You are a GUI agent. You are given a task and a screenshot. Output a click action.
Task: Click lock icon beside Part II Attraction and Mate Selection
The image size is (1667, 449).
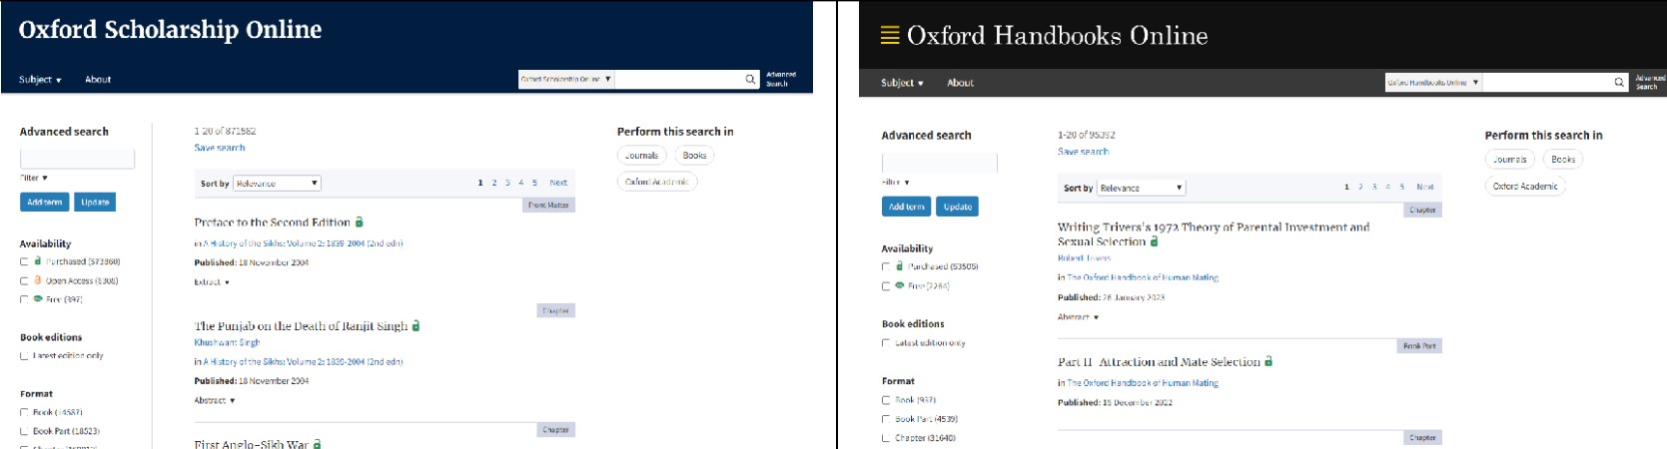[1268, 361]
